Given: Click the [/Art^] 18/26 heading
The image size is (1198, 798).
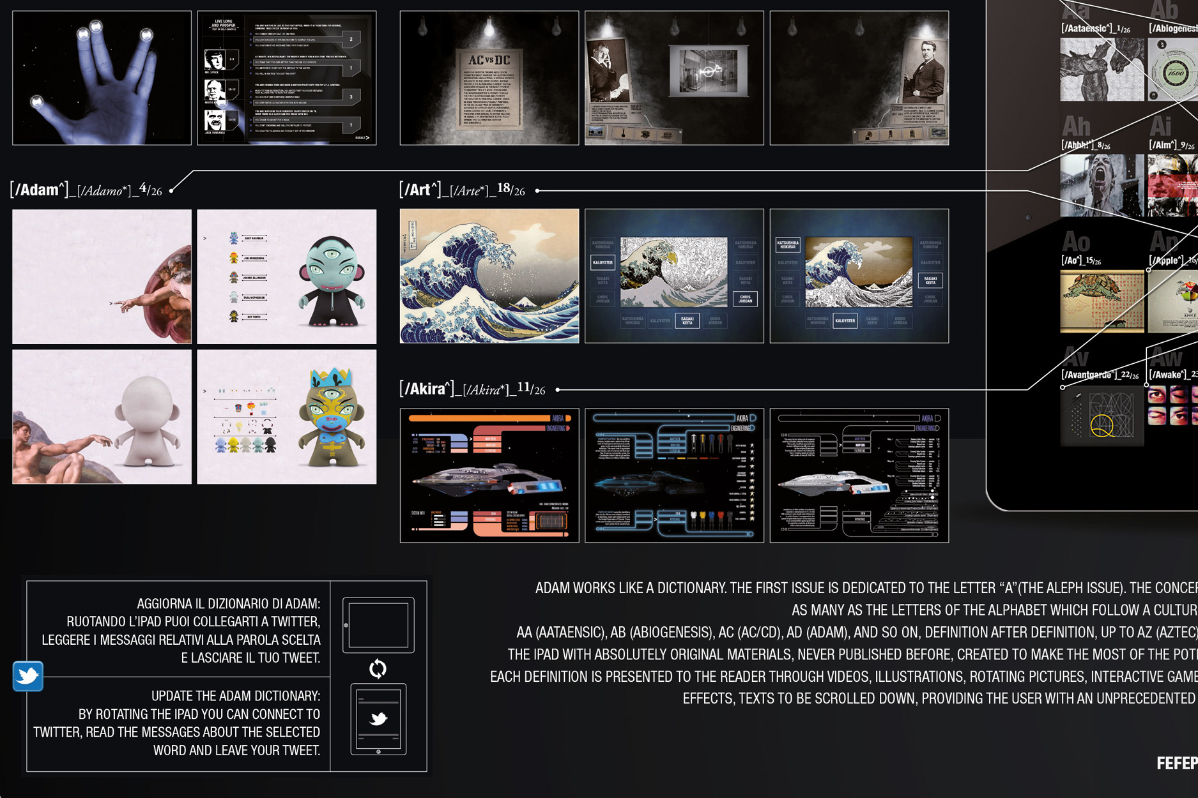Looking at the screenshot, I should (x=462, y=190).
